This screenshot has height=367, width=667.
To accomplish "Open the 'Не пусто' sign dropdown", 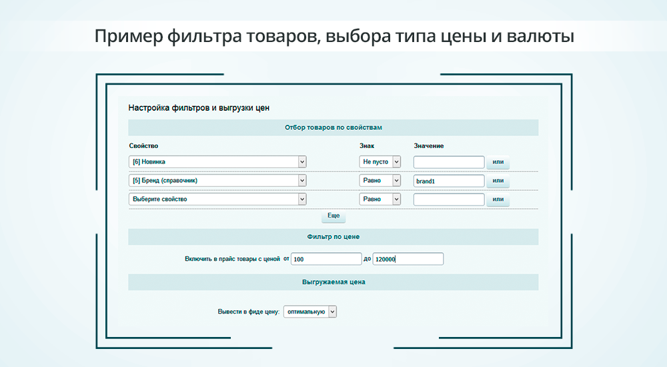I will point(380,161).
